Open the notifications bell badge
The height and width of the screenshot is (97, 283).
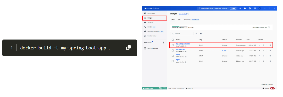pyautogui.click(x=272, y=88)
